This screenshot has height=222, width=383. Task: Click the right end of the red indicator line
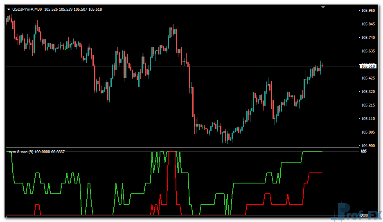coord(322,173)
